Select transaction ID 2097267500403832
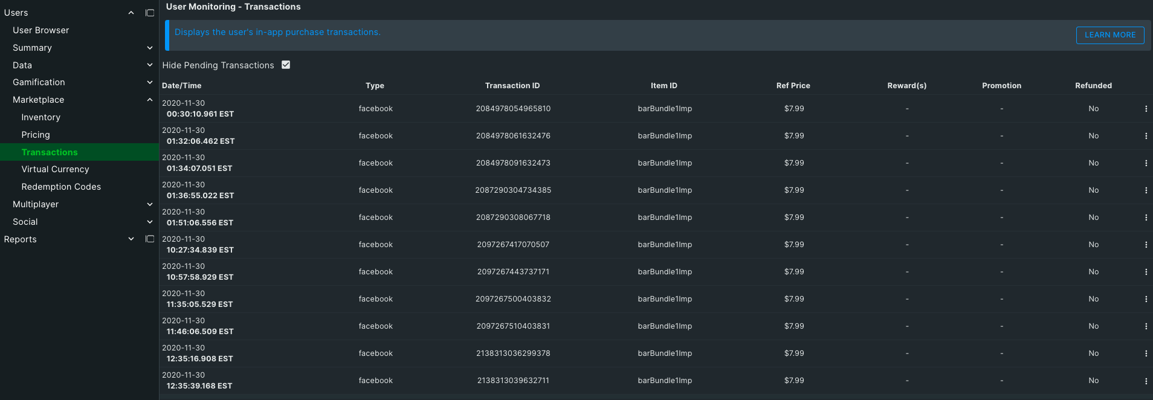 point(513,299)
